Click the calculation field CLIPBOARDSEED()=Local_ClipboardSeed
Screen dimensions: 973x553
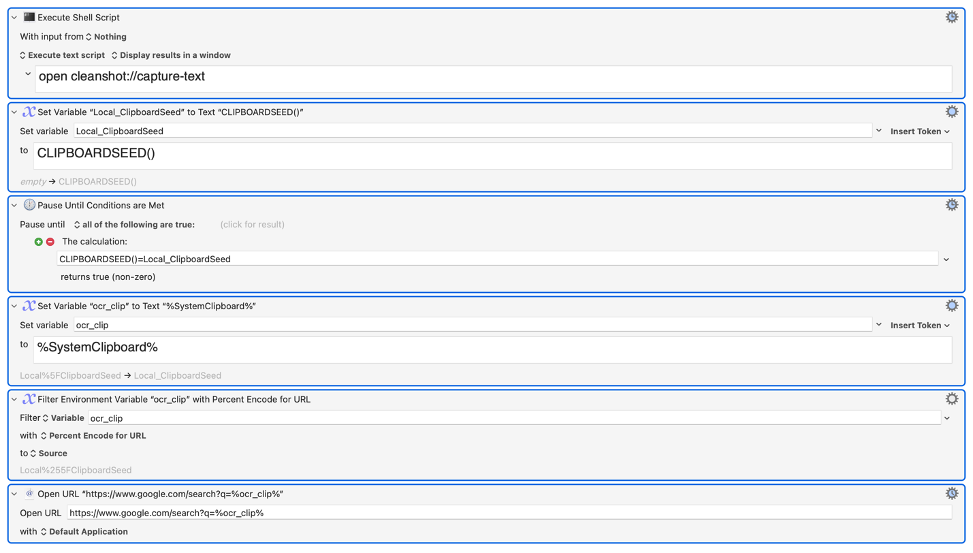pos(497,259)
